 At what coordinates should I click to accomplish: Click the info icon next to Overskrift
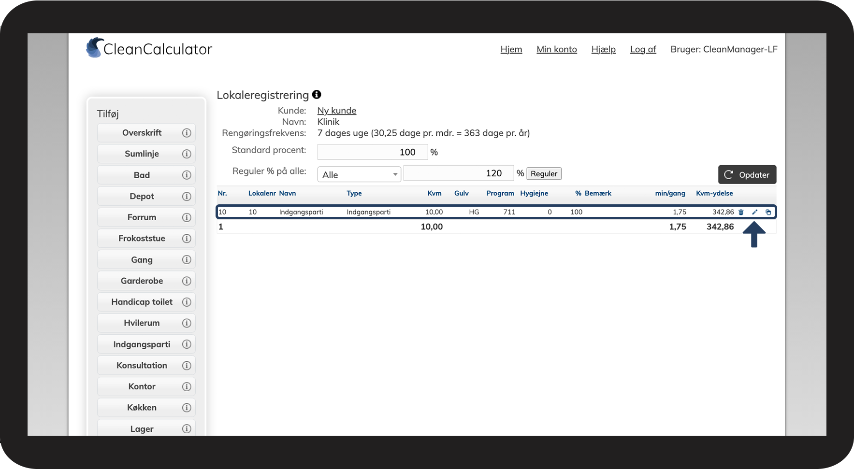pyautogui.click(x=187, y=133)
